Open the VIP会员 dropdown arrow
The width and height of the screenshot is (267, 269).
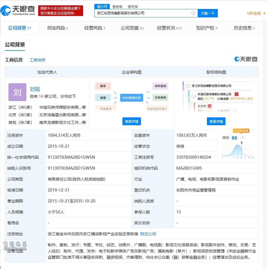[x=264, y=13]
